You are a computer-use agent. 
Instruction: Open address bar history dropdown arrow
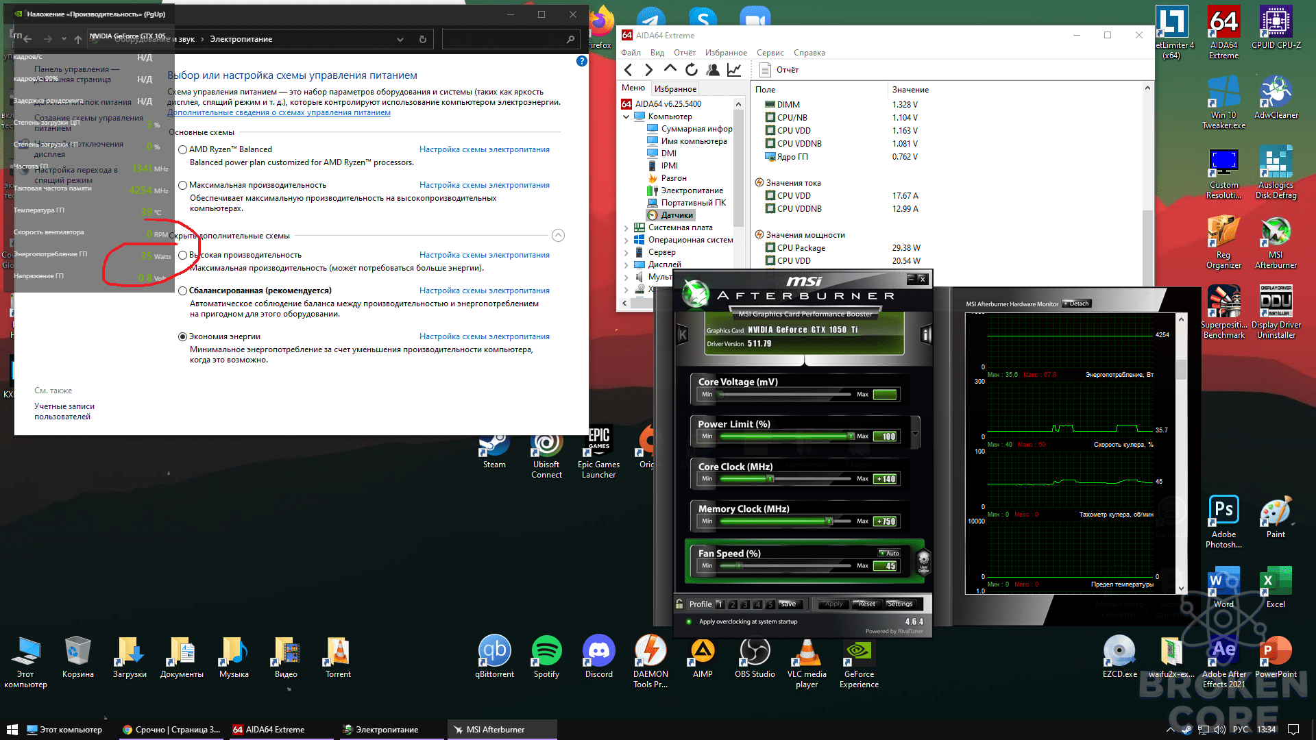point(400,40)
